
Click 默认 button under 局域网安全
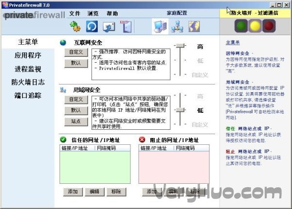(76, 110)
